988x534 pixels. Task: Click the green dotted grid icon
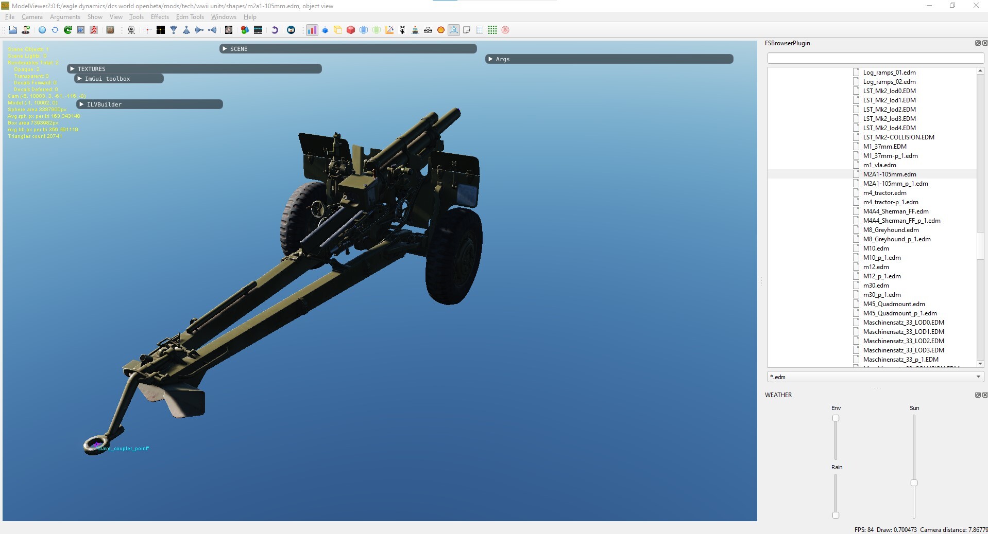pyautogui.click(x=492, y=30)
